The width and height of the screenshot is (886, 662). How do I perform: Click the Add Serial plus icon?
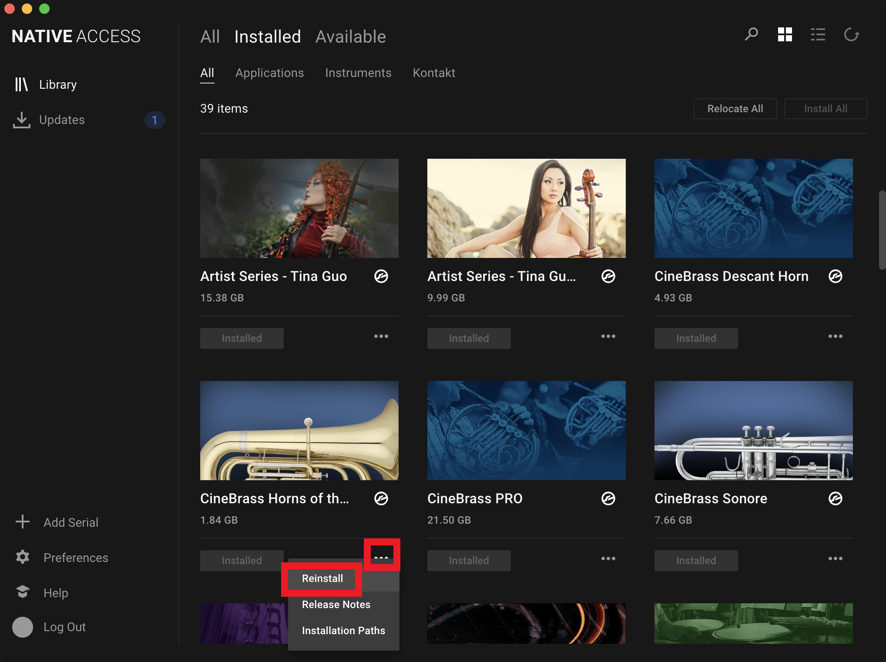[x=23, y=522]
